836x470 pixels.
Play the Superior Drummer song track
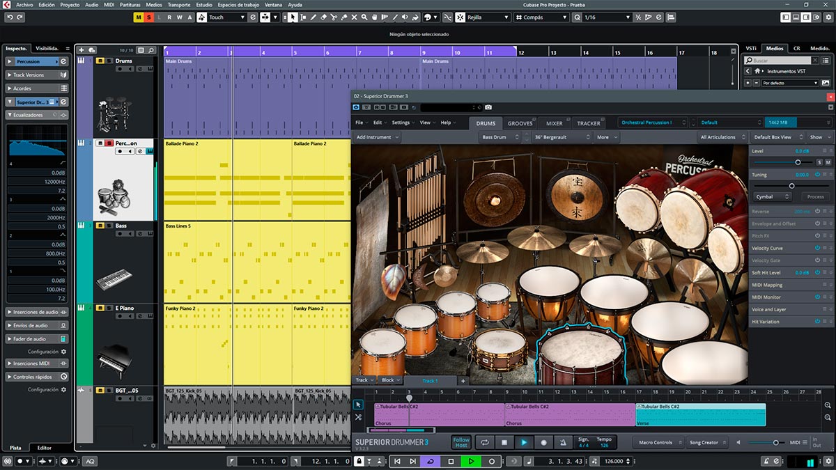[524, 442]
